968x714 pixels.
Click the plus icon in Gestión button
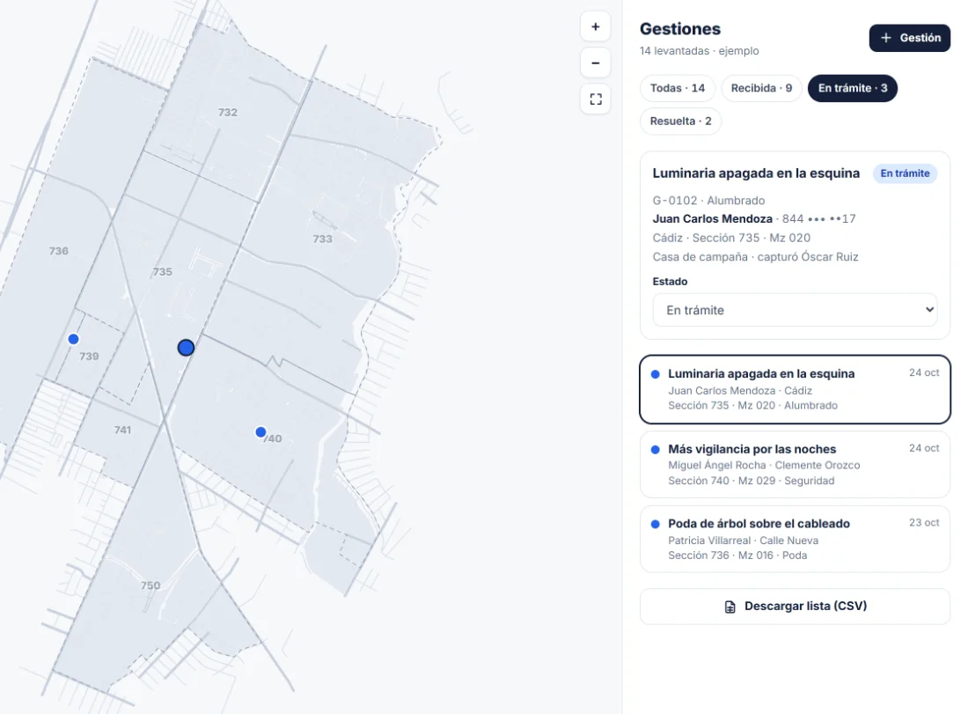point(886,38)
